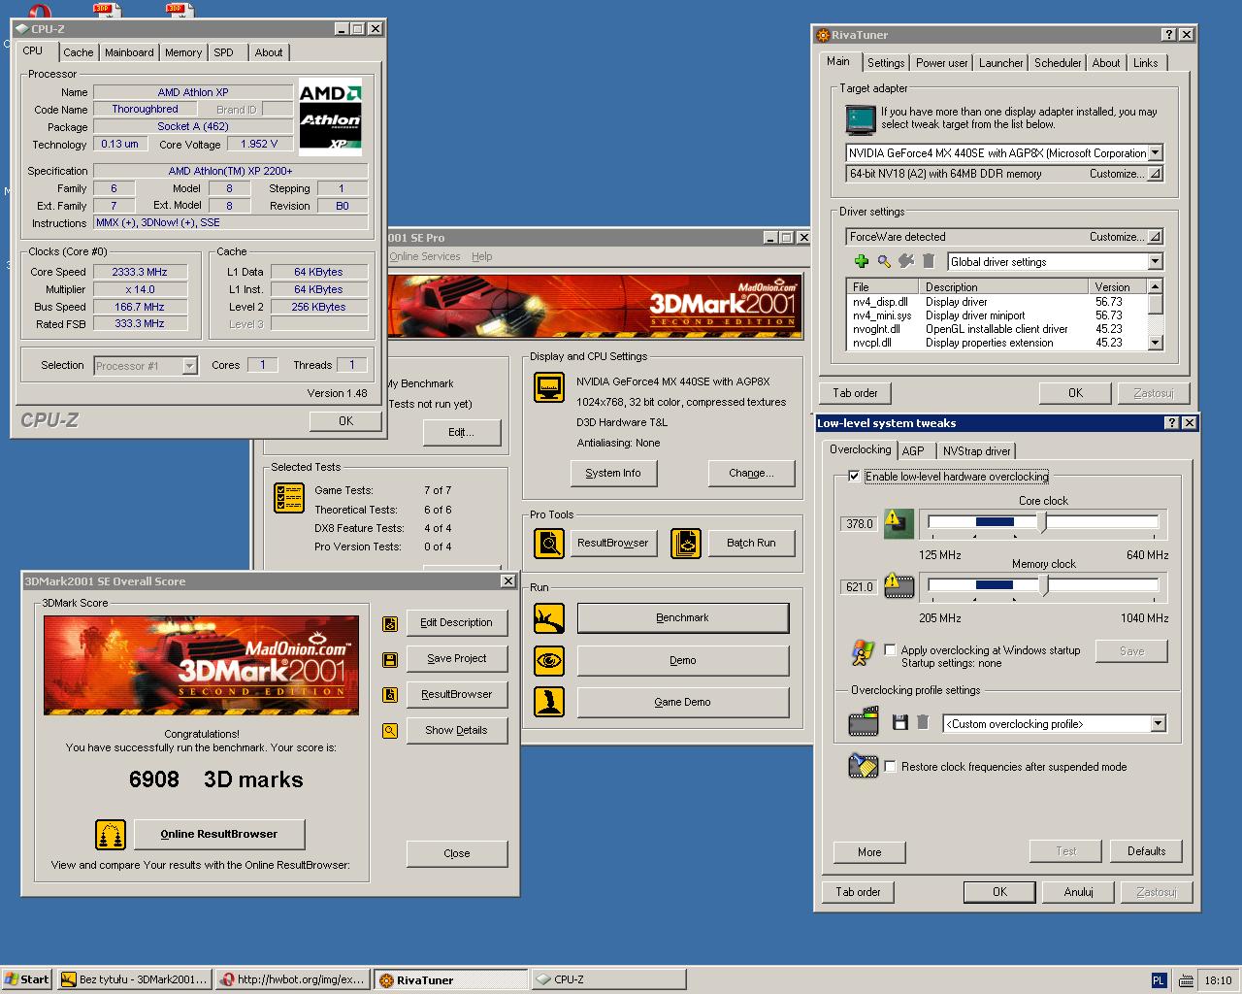Image resolution: width=1242 pixels, height=994 pixels.
Task: Click the gear icon beside the magnifier in RivaTuner
Action: click(x=906, y=261)
